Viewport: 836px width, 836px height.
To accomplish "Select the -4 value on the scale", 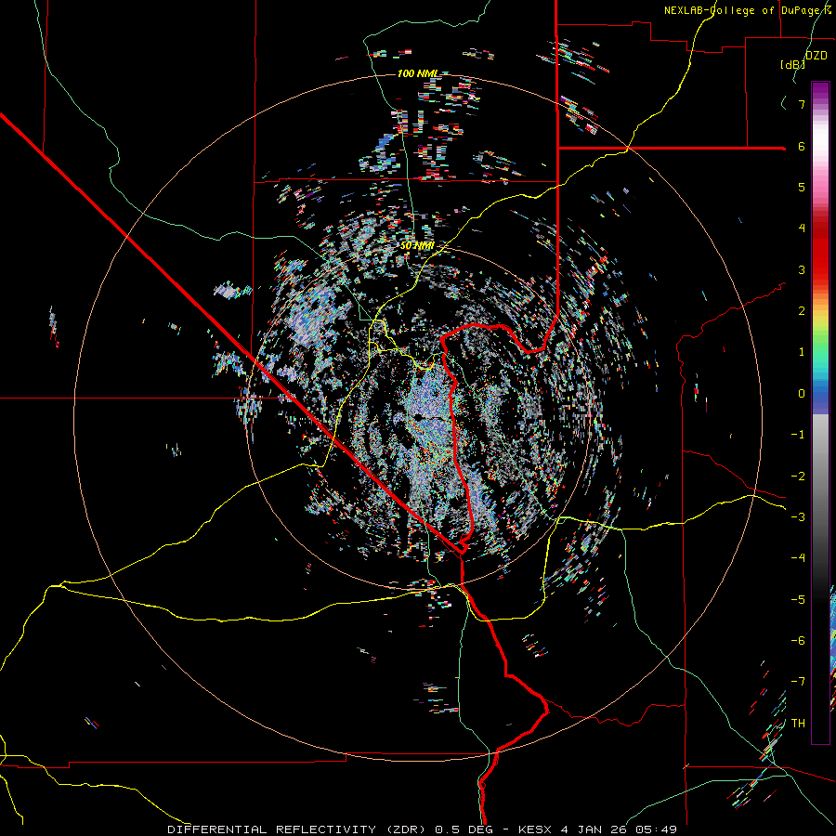I will [x=798, y=558].
